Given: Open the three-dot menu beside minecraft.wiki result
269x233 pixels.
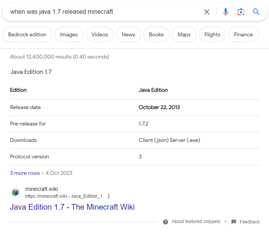Looking at the screenshot, I should [109, 196].
